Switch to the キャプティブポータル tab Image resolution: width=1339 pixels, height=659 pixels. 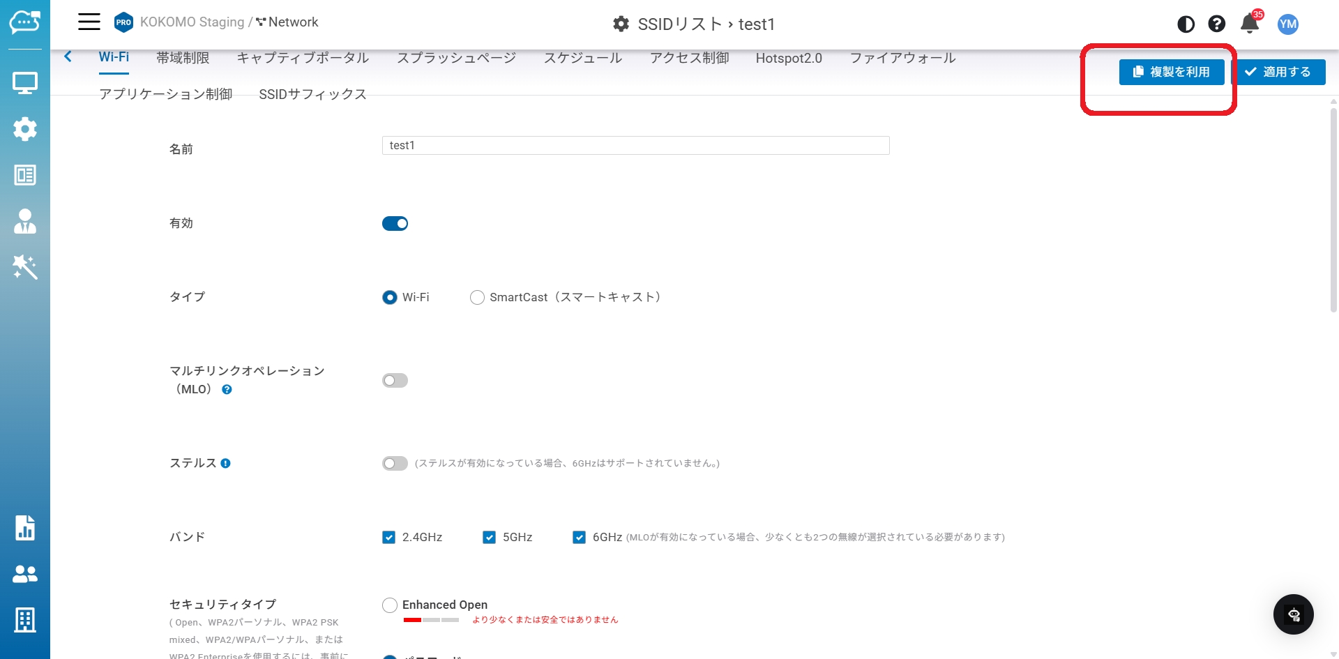pos(303,58)
